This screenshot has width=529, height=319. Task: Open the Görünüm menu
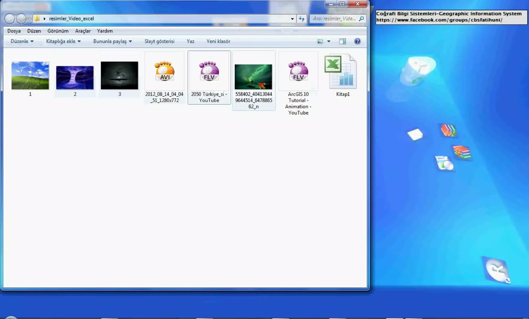pyautogui.click(x=58, y=31)
